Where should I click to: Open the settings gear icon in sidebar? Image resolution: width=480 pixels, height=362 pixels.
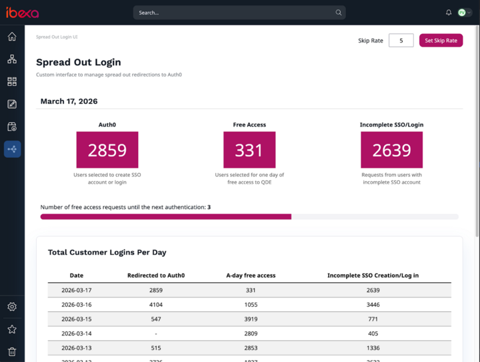(12, 306)
